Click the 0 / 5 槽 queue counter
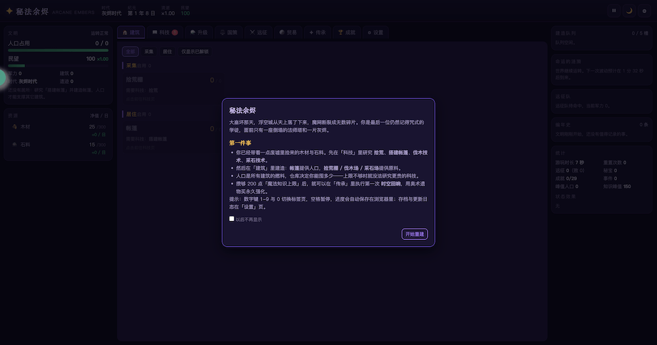The height and width of the screenshot is (345, 657). (x=640, y=33)
